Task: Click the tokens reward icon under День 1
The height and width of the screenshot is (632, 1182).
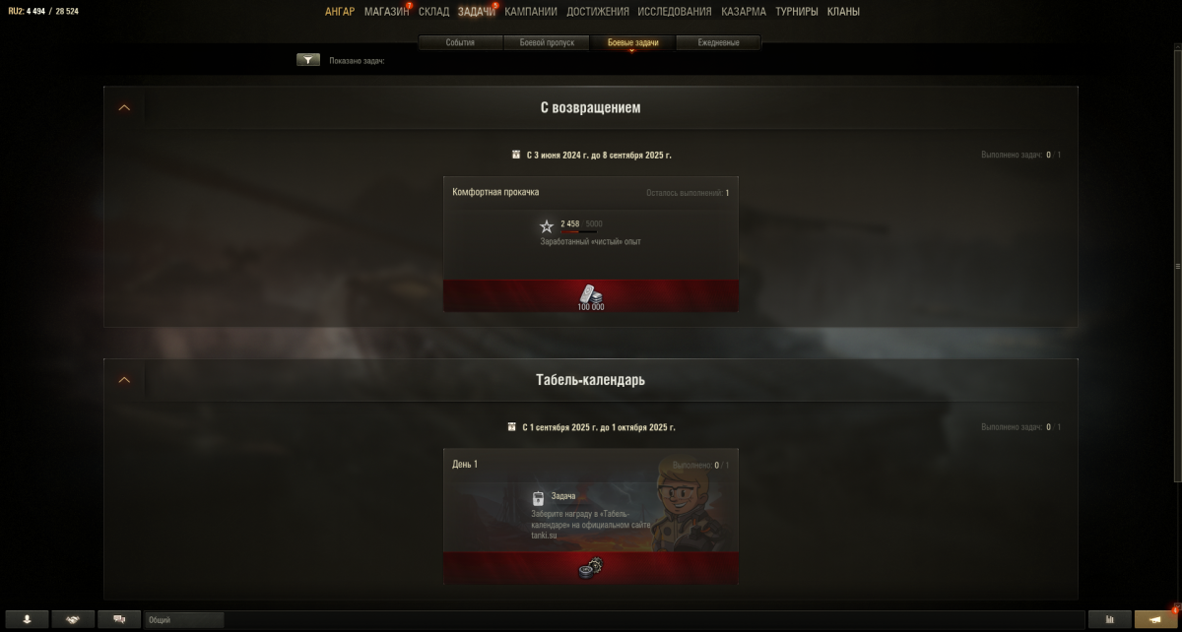Action: coord(590,567)
